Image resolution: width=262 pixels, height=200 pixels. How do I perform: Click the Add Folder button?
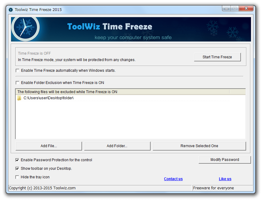(117, 146)
